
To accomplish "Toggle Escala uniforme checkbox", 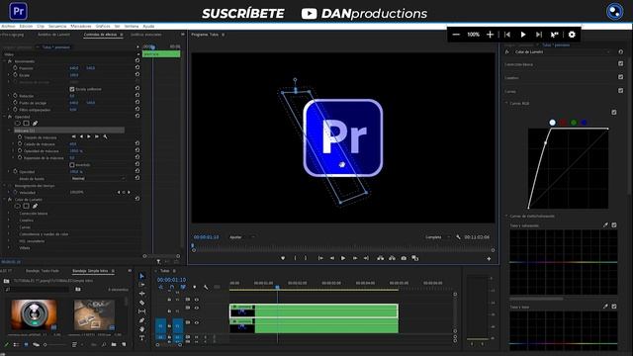I will [x=72, y=89].
